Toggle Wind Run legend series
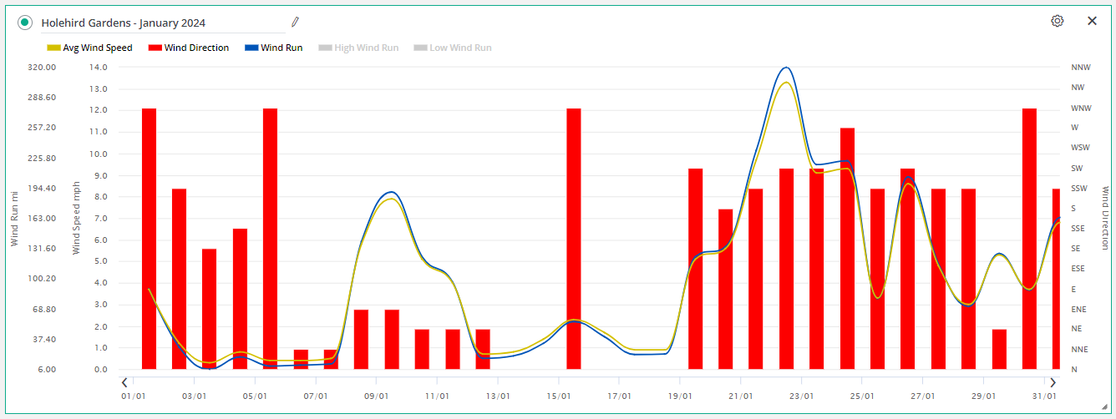The height and width of the screenshot is (419, 1116). 273,48
